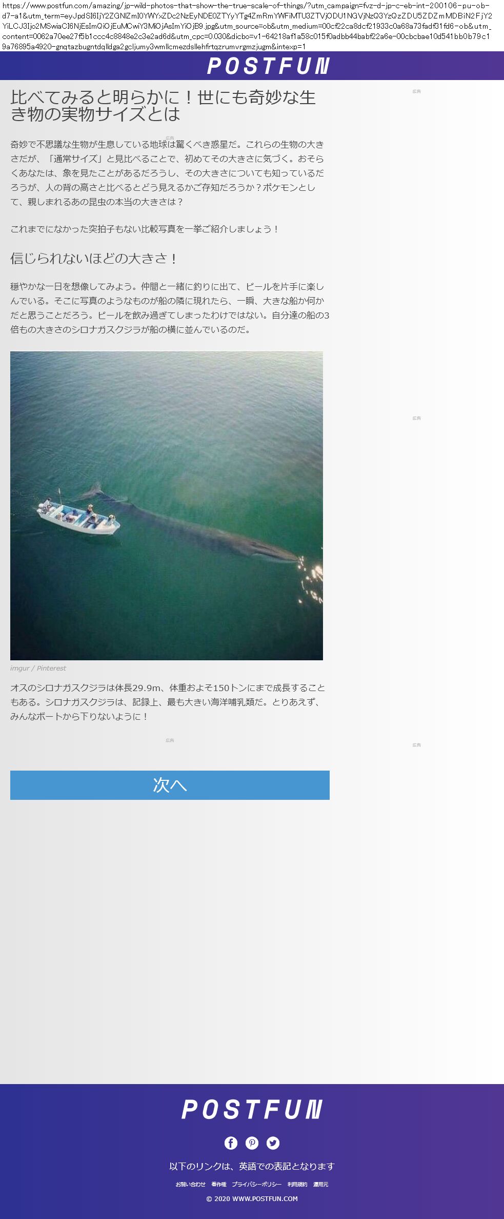Click the page URL text at the top
The width and height of the screenshot is (504, 1219).
247,26
